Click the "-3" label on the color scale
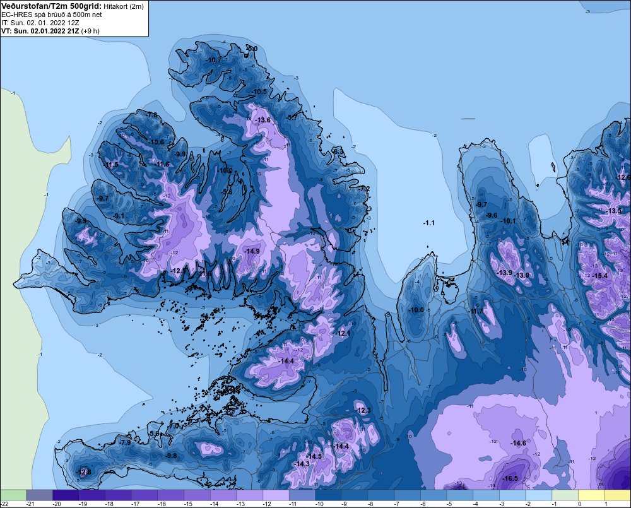The width and height of the screenshot is (631, 508). tap(502, 504)
